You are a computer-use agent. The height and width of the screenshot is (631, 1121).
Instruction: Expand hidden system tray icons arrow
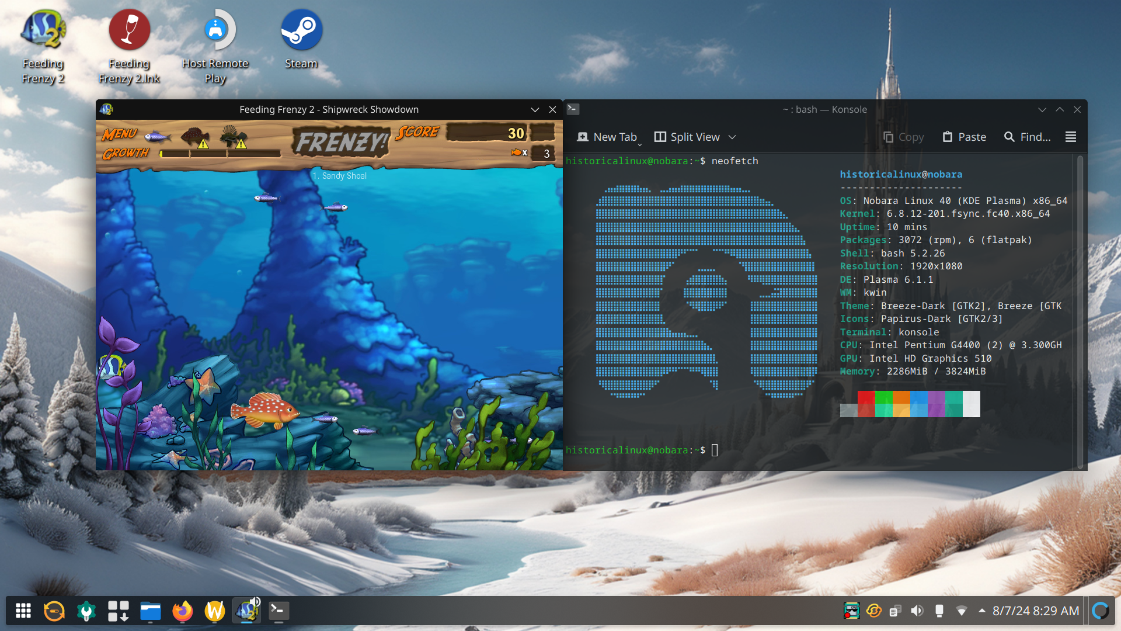982,611
